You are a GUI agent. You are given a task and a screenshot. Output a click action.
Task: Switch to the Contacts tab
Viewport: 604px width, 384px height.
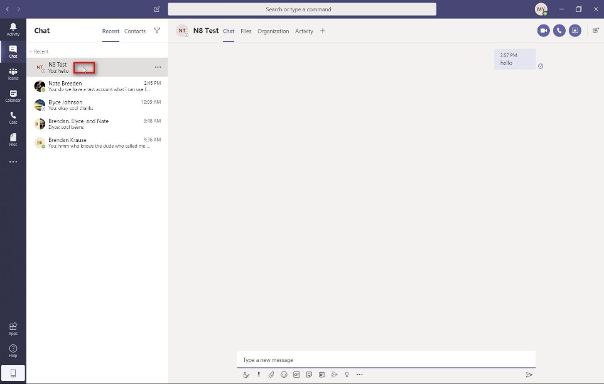[x=135, y=31]
